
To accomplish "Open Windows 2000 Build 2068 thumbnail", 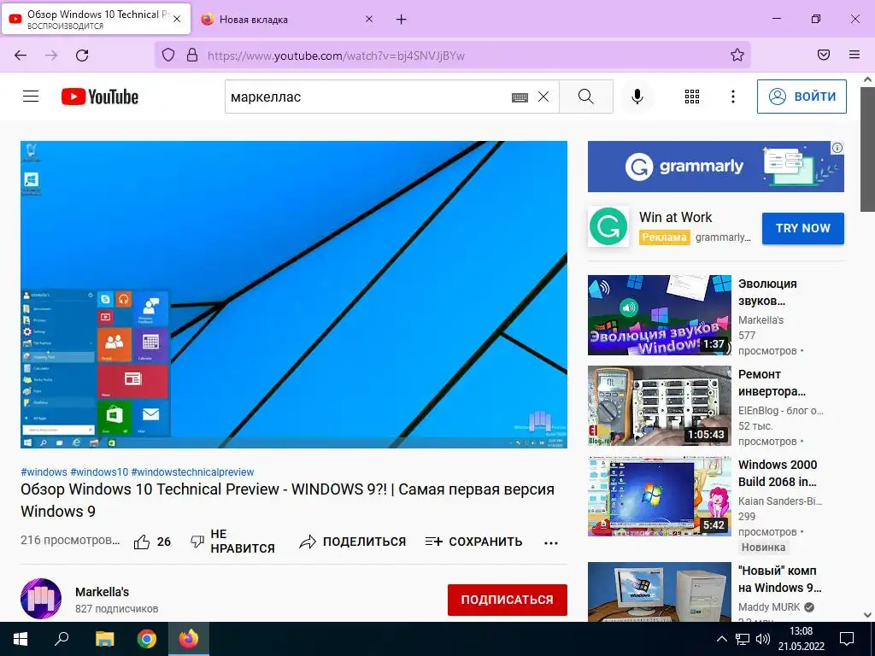I will coord(659,496).
